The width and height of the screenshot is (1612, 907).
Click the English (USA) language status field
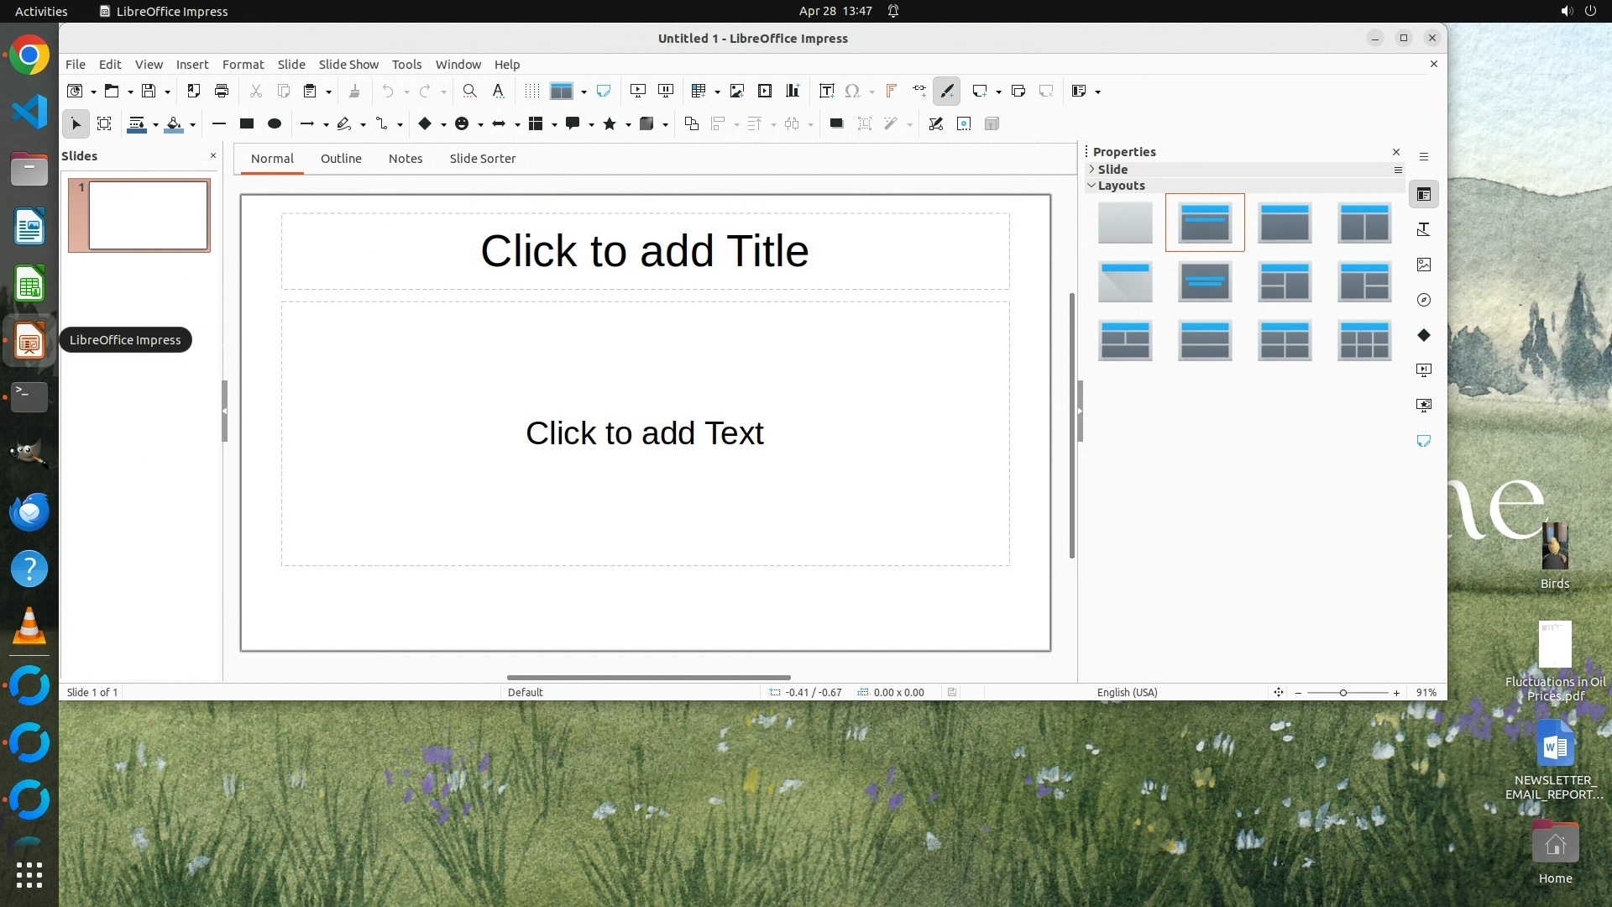pos(1127,692)
